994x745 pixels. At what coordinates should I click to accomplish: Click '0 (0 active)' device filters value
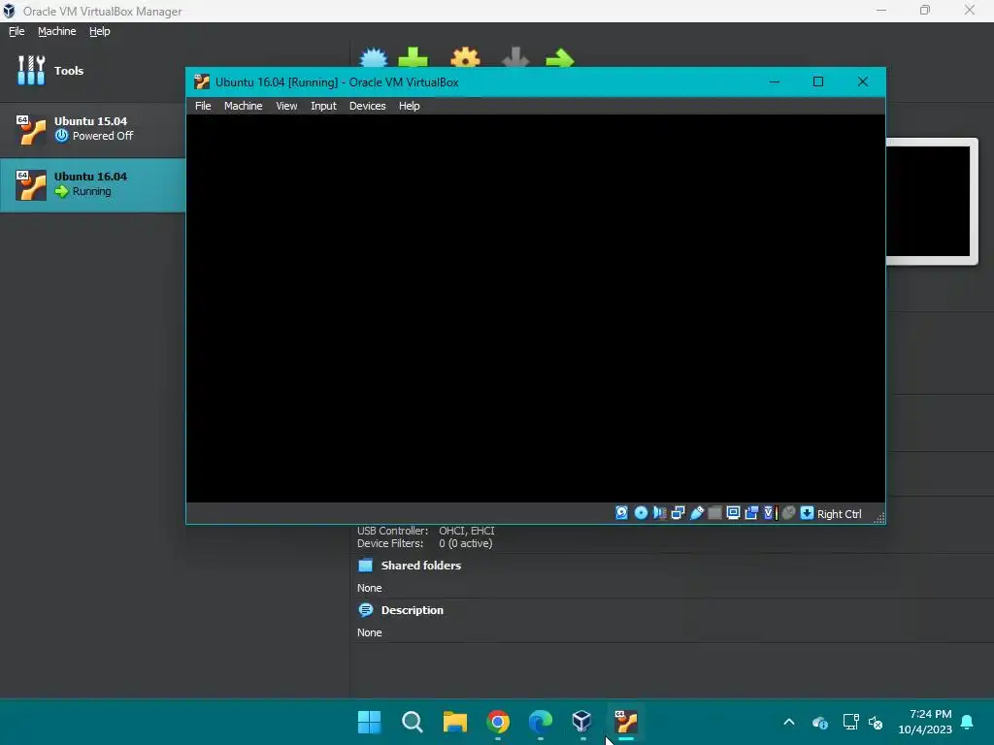pyautogui.click(x=465, y=543)
